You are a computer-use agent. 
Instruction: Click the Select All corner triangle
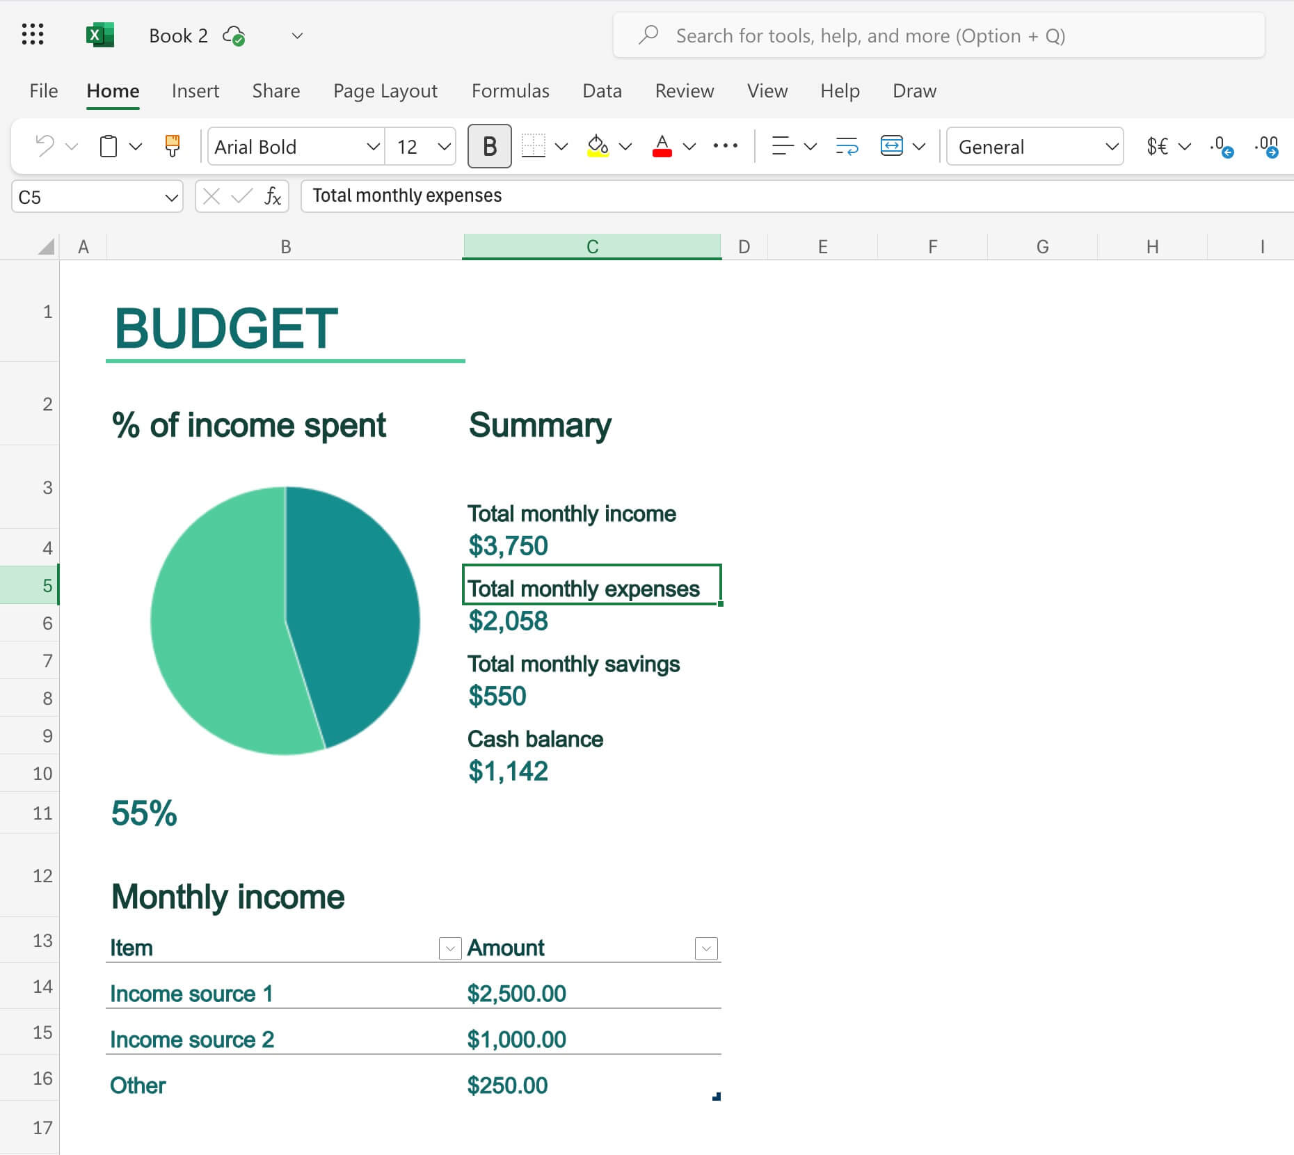point(46,246)
